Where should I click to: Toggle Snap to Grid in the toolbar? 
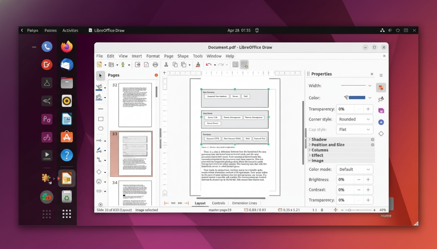[x=245, y=64]
